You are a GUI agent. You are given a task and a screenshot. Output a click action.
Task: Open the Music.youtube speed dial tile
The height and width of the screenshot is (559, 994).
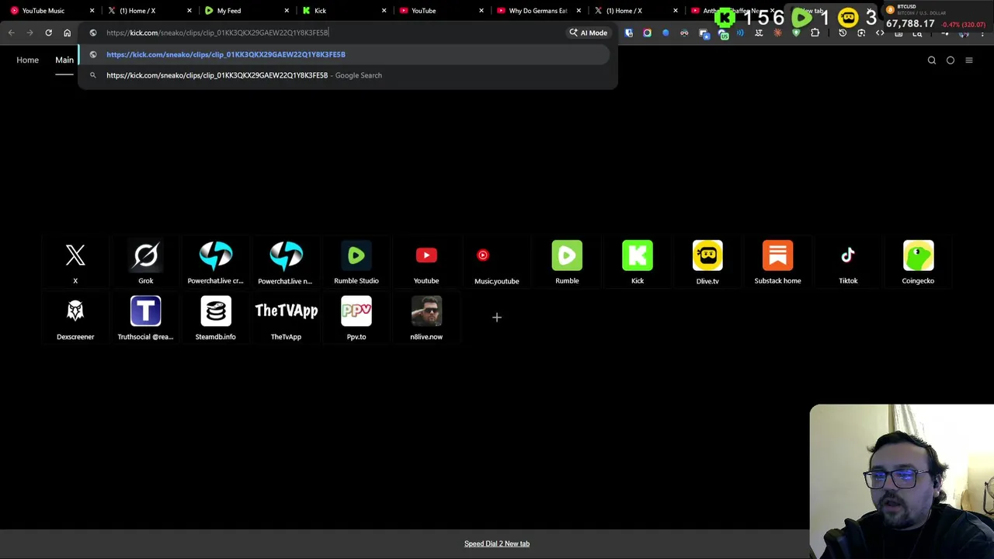(497, 262)
